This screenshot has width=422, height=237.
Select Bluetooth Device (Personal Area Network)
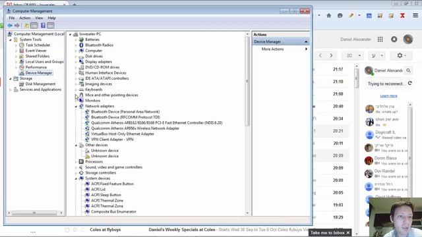point(125,112)
